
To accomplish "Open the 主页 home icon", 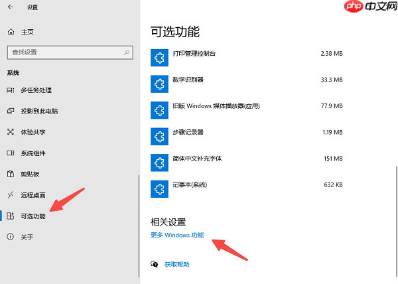I will (x=11, y=32).
